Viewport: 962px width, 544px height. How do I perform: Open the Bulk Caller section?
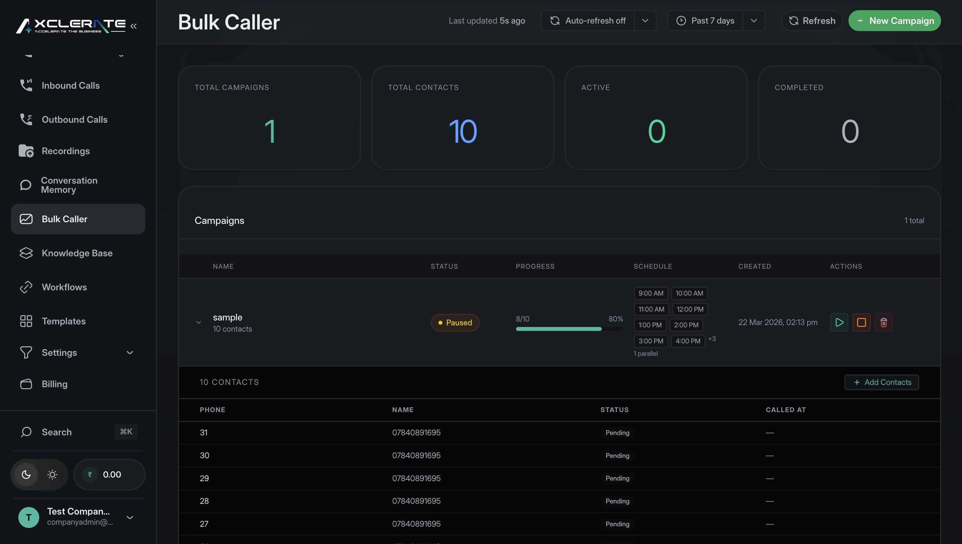point(64,219)
